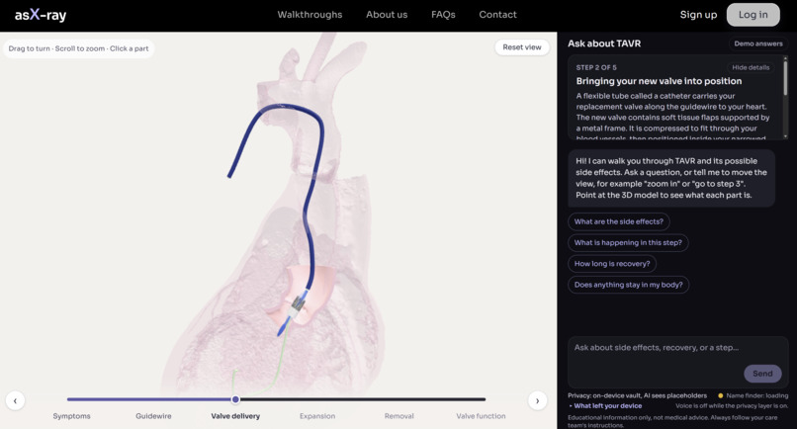Advance to next step with right arrow

[x=537, y=400]
